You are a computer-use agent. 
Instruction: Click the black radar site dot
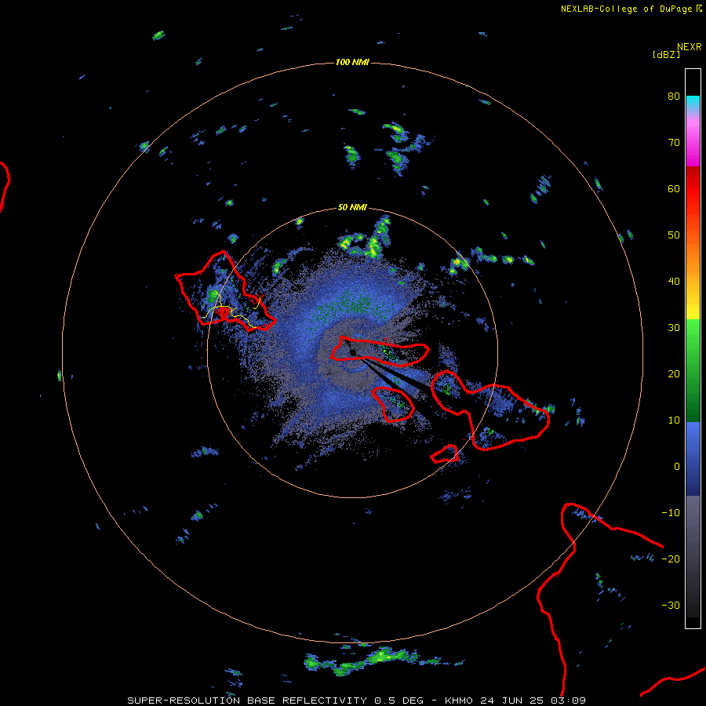point(353,352)
